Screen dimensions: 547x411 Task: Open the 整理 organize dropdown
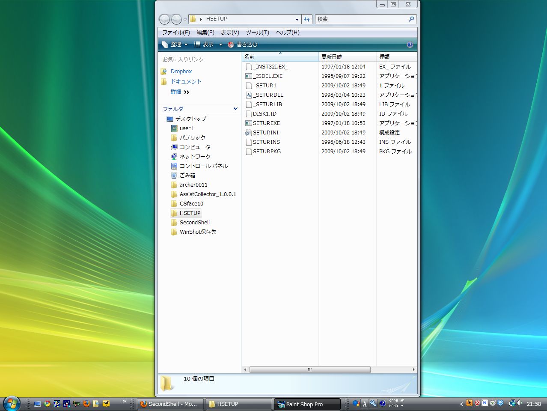(x=175, y=45)
